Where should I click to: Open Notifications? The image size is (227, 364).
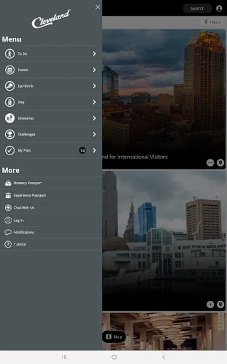click(x=51, y=232)
